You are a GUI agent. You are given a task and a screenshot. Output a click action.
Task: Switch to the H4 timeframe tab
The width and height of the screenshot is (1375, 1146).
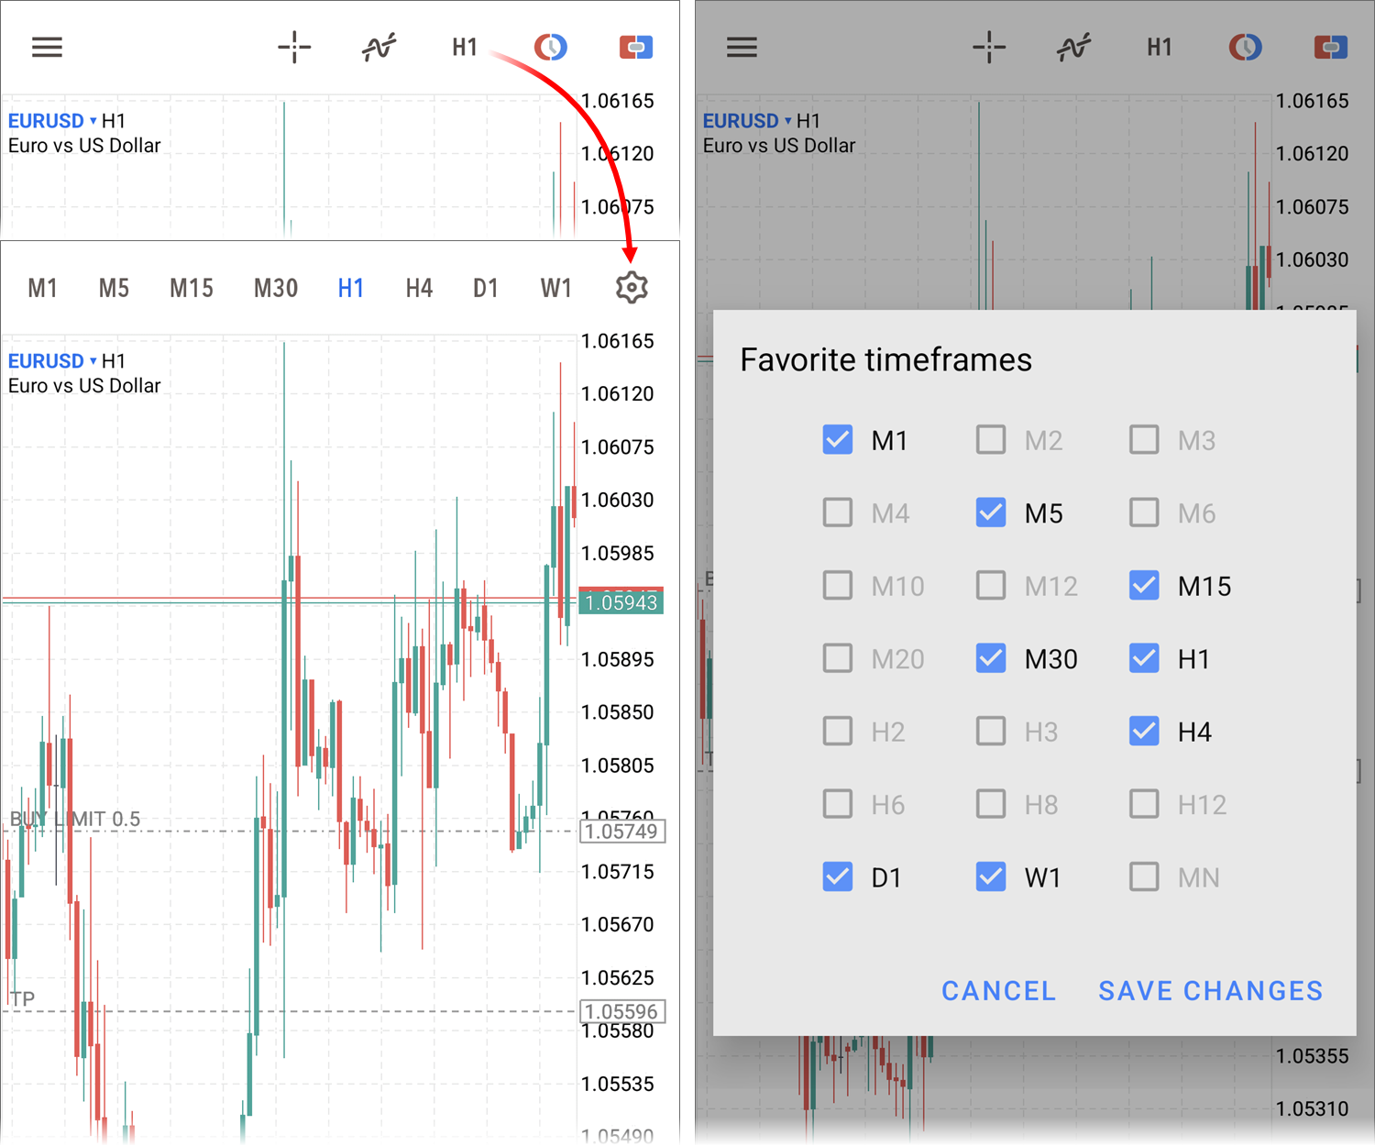click(x=419, y=287)
